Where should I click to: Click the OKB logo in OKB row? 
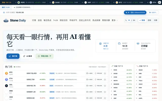click(x=6, y=98)
